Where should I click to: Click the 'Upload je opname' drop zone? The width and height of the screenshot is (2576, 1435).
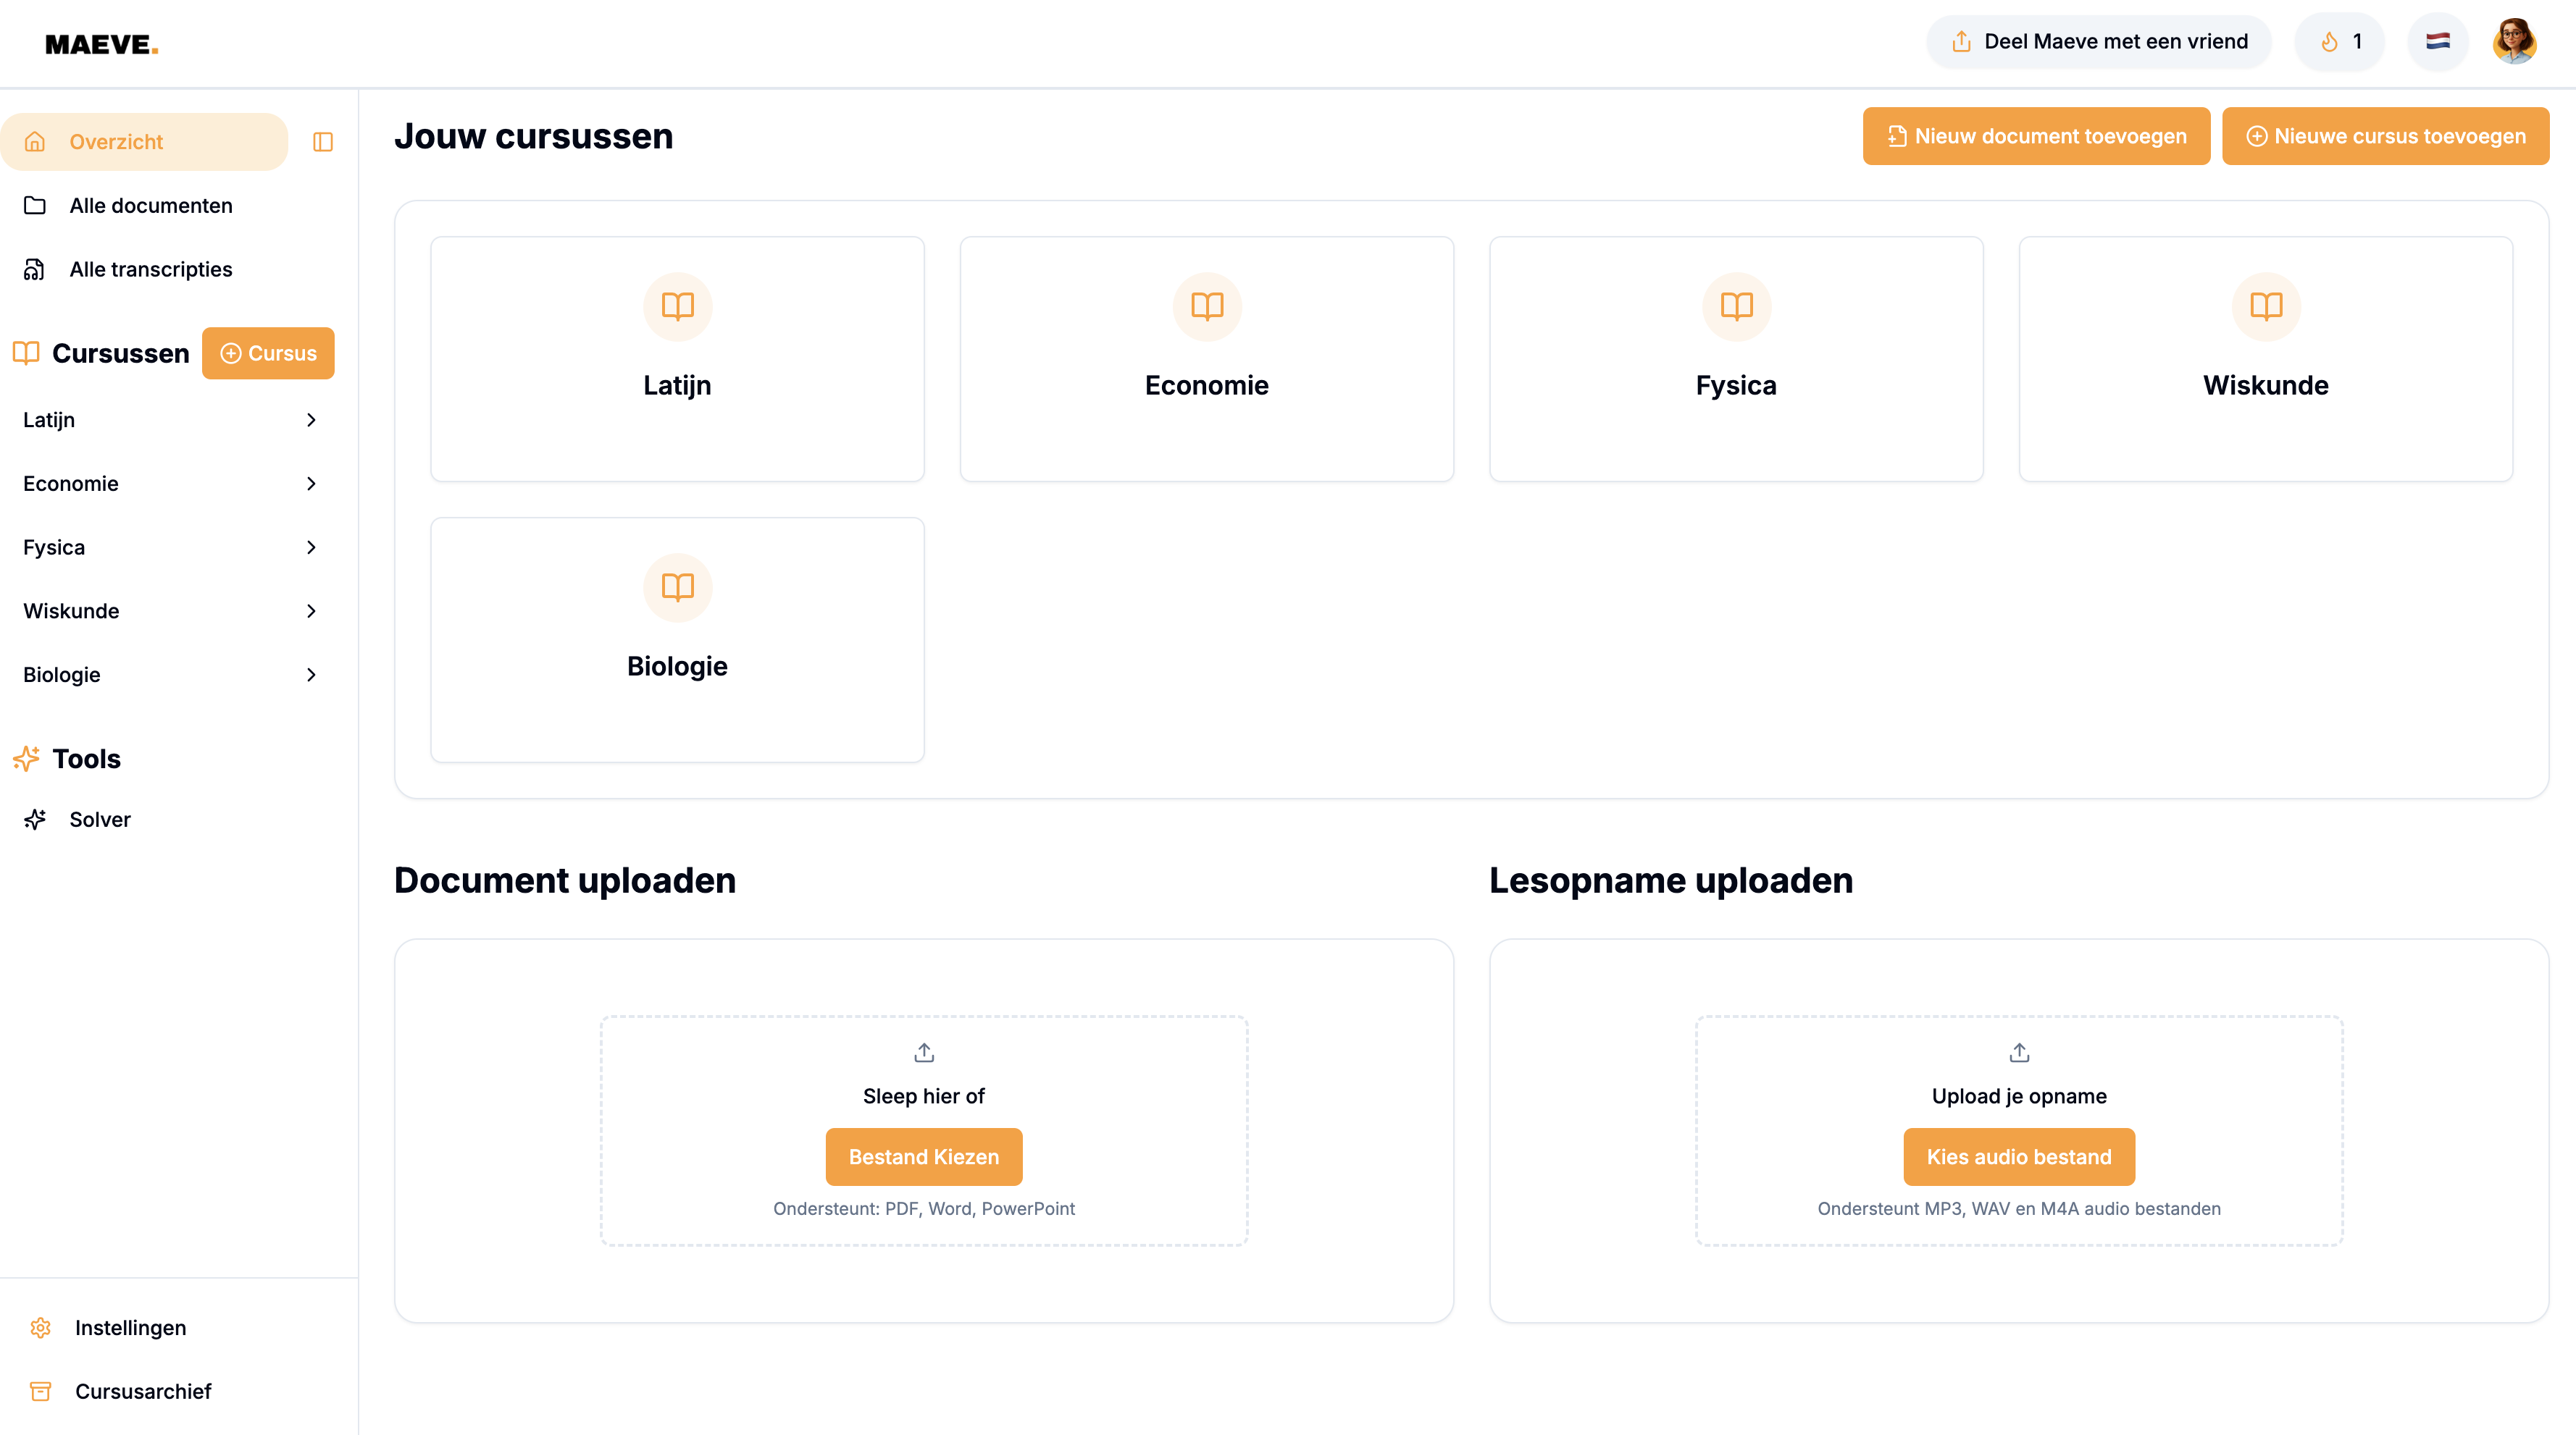2019,1130
